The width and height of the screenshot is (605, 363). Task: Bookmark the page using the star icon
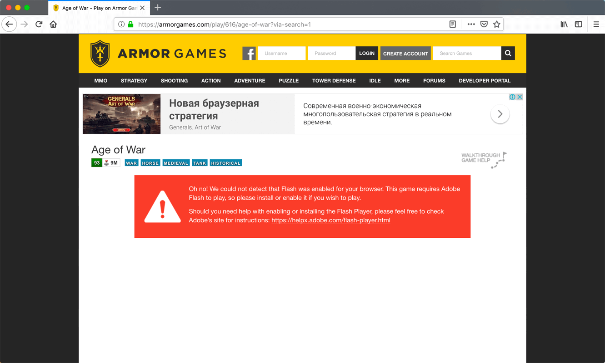point(496,24)
